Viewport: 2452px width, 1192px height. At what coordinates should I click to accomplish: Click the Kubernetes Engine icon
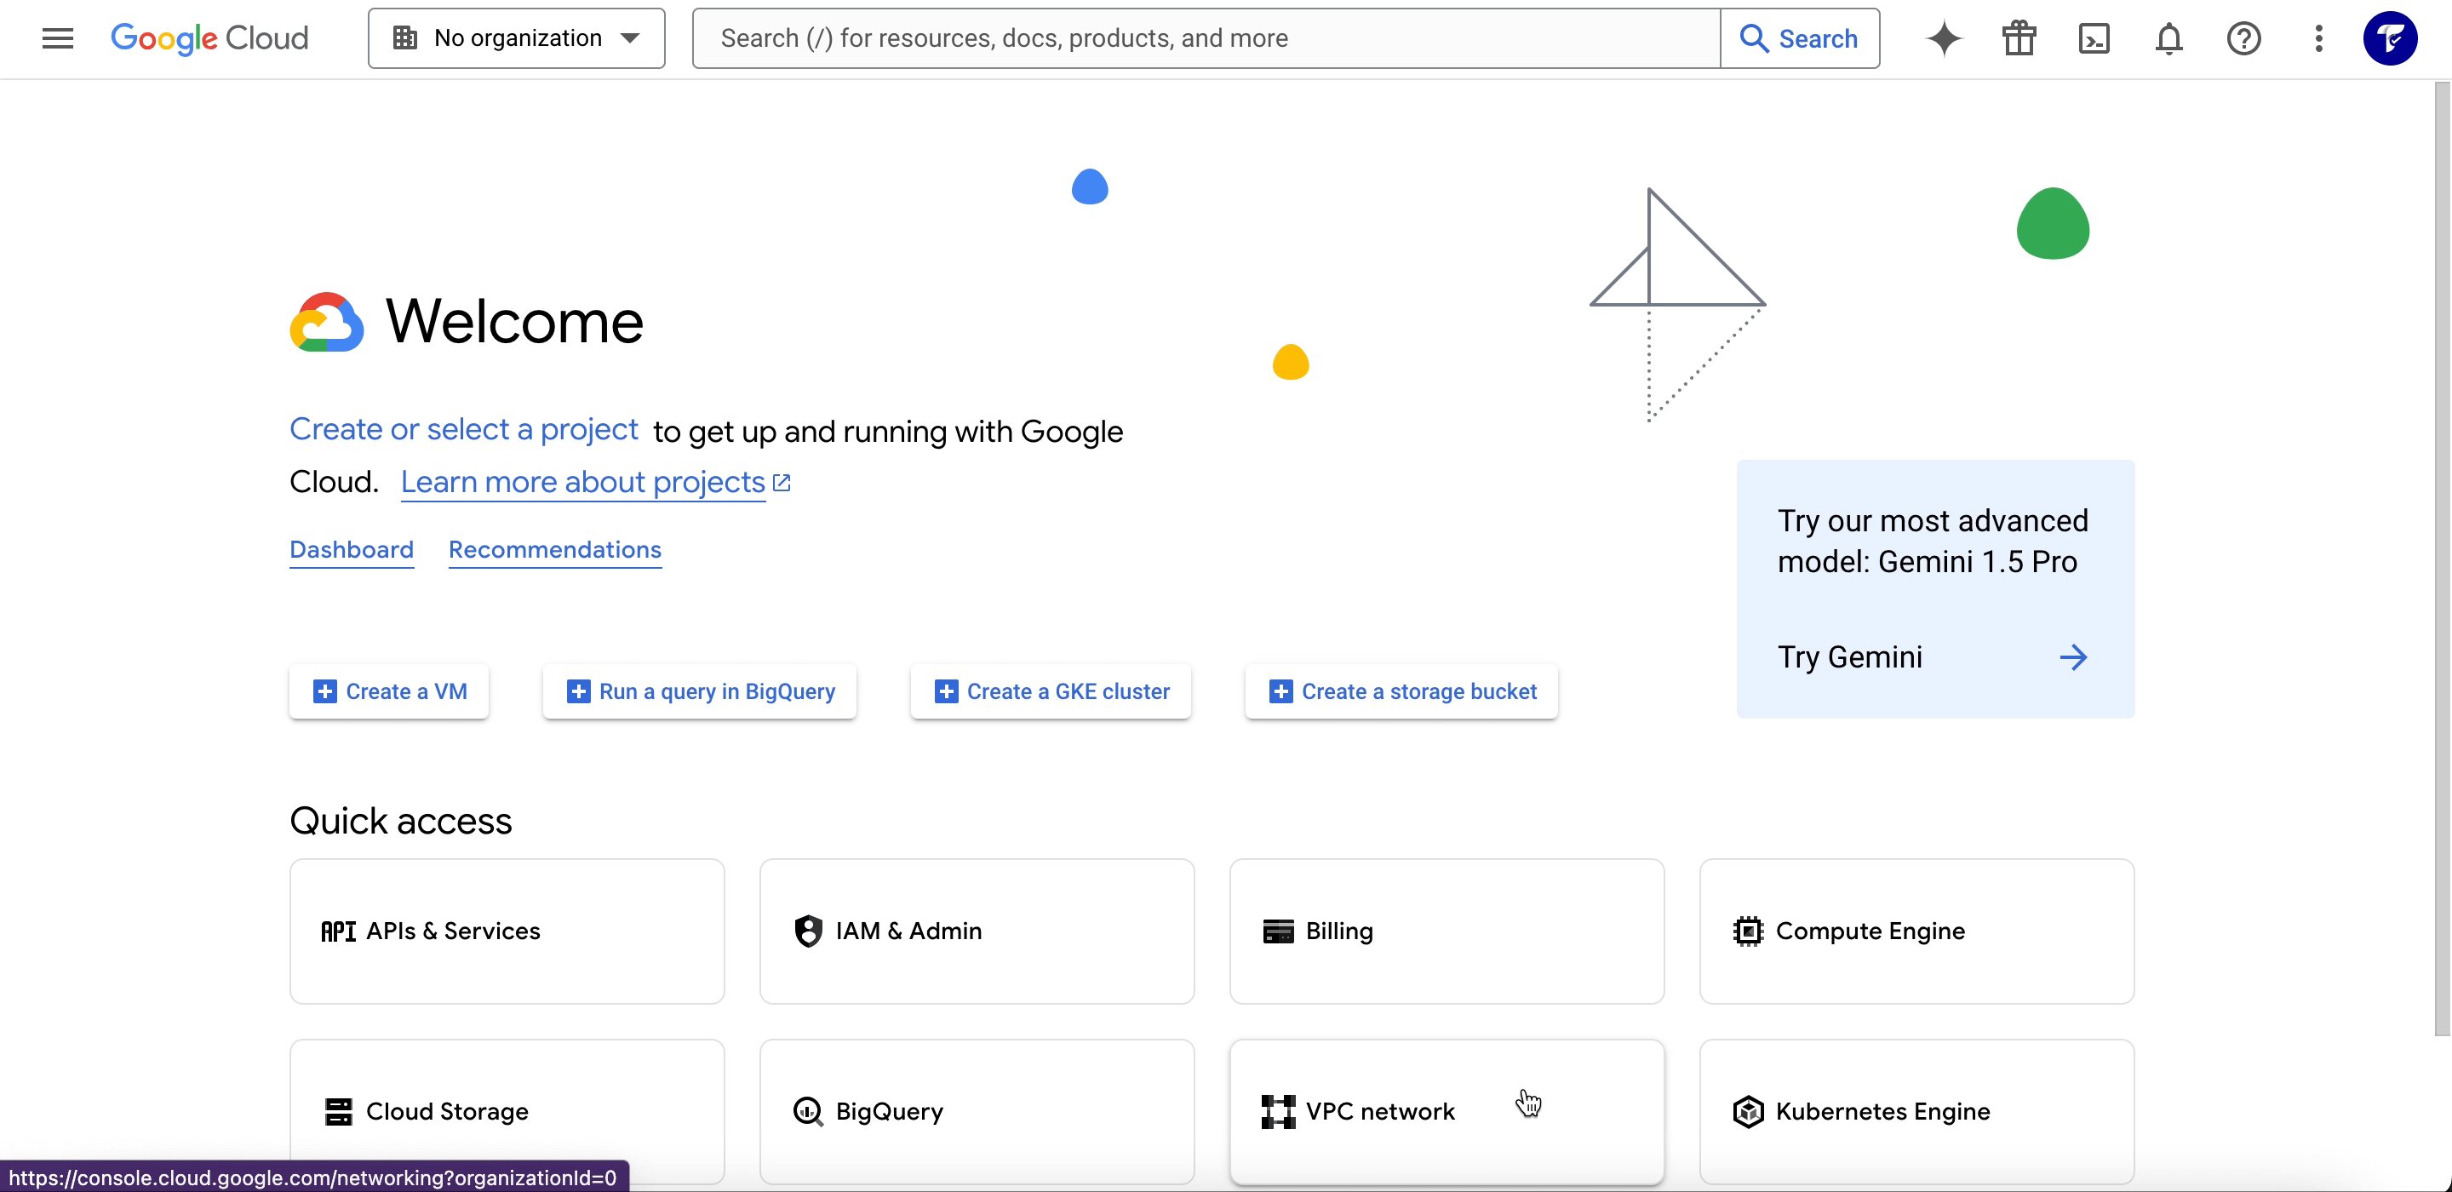point(1745,1110)
